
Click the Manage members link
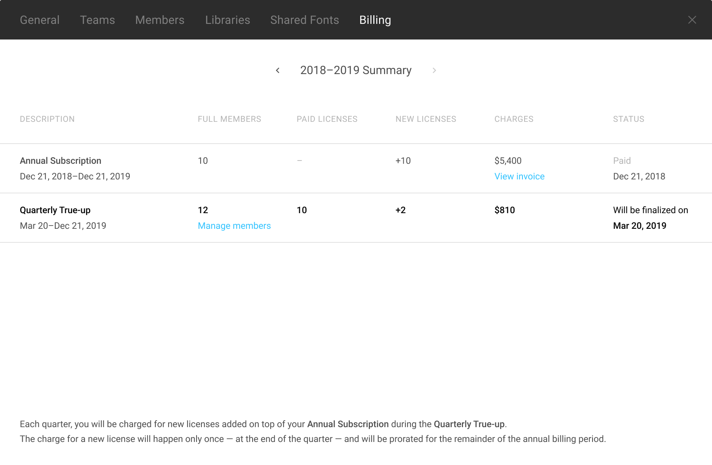[234, 226]
